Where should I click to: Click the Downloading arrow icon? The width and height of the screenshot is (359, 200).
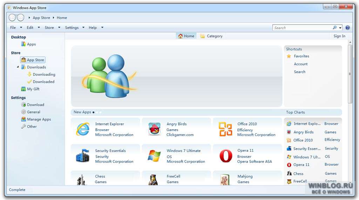point(29,74)
